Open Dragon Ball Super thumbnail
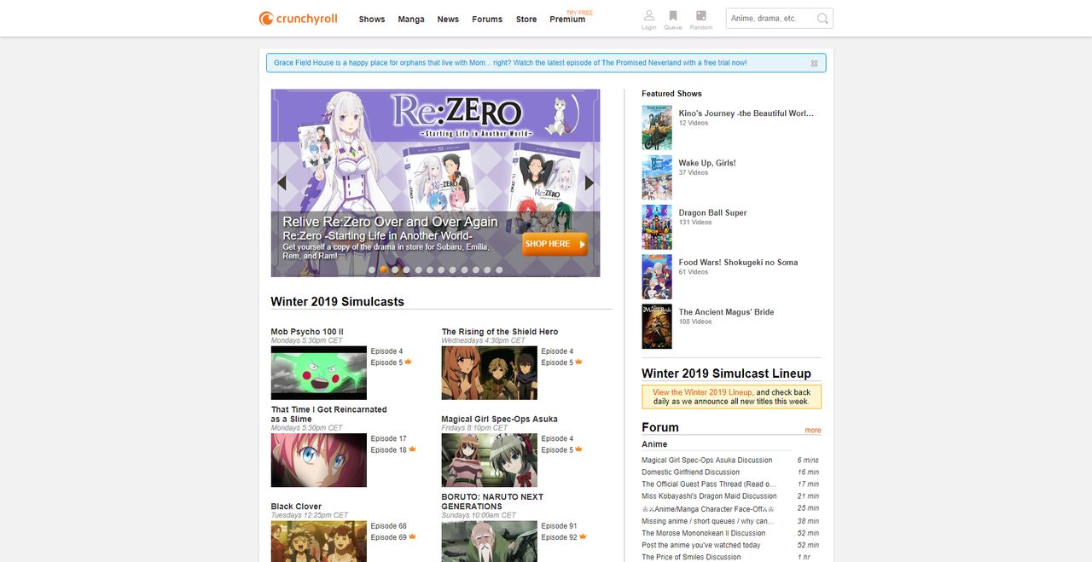Image resolution: width=1092 pixels, height=562 pixels. [657, 227]
